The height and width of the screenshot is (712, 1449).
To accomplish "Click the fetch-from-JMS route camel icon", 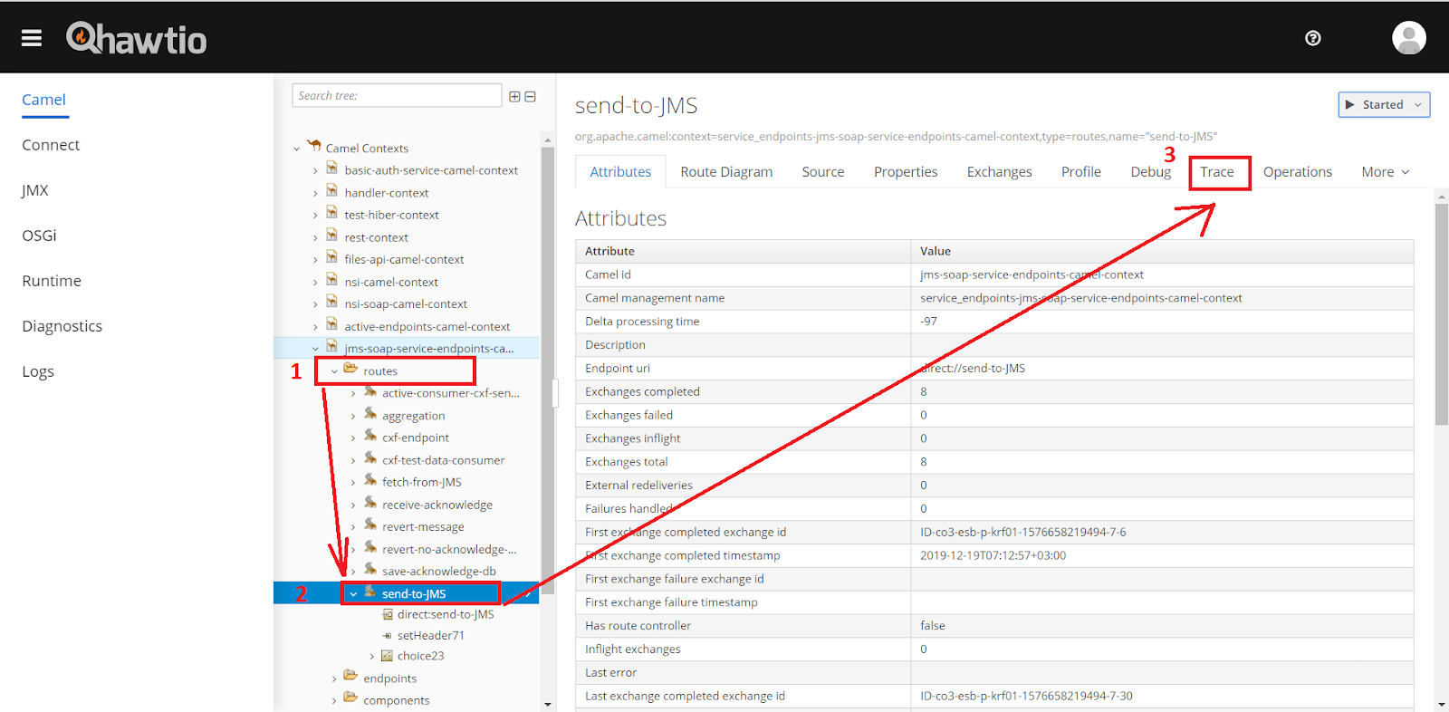I will [370, 480].
